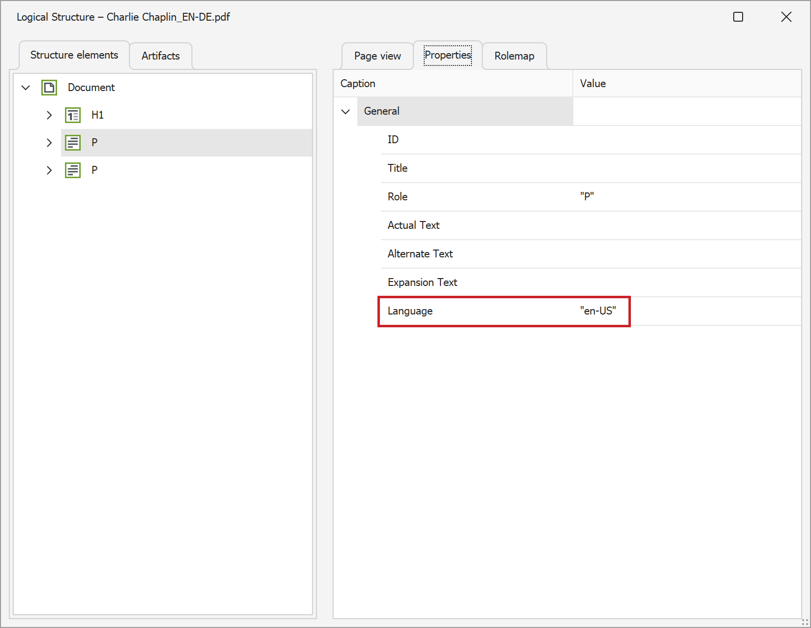The height and width of the screenshot is (628, 811).
Task: Switch to the Page view tab
Action: (x=377, y=56)
